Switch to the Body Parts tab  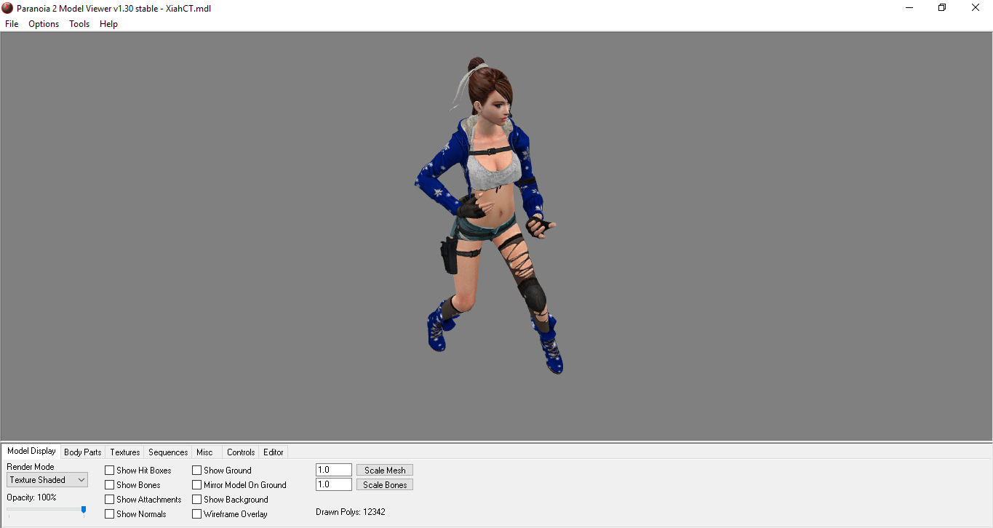83,452
